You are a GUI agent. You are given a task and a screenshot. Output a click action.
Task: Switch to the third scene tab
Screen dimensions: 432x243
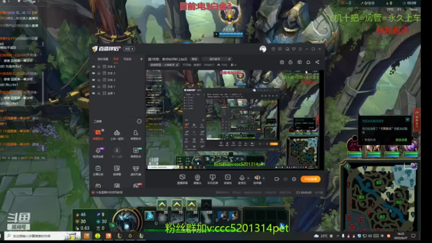[127, 59]
